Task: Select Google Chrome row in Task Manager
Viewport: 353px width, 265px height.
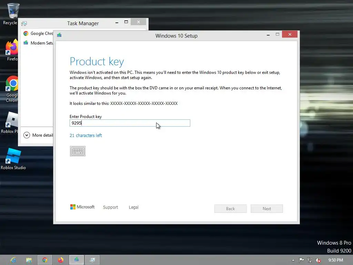Action: [x=38, y=33]
